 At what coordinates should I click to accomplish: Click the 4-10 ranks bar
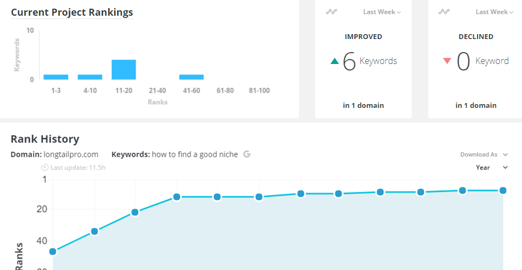pos(90,77)
